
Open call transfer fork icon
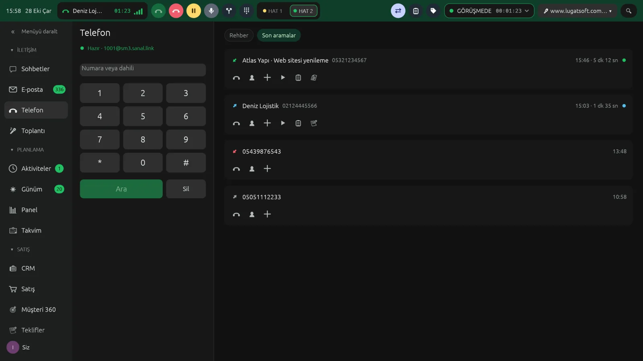[x=229, y=11]
